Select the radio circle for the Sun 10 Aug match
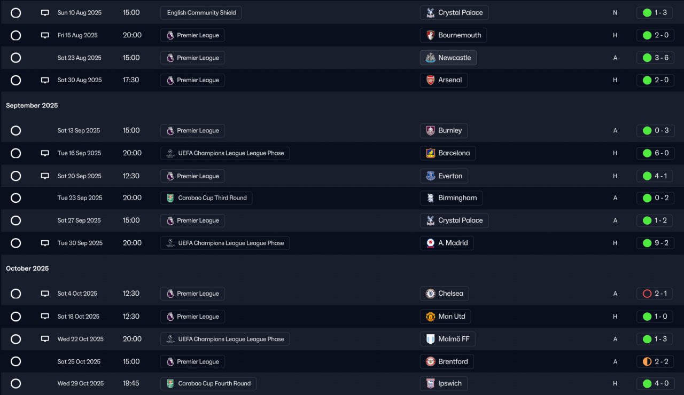 [16, 13]
